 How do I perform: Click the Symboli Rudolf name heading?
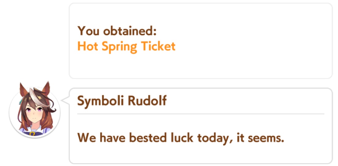[122, 101]
